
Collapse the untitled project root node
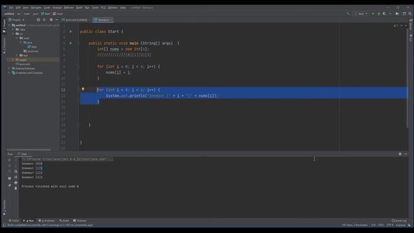click(x=9, y=25)
